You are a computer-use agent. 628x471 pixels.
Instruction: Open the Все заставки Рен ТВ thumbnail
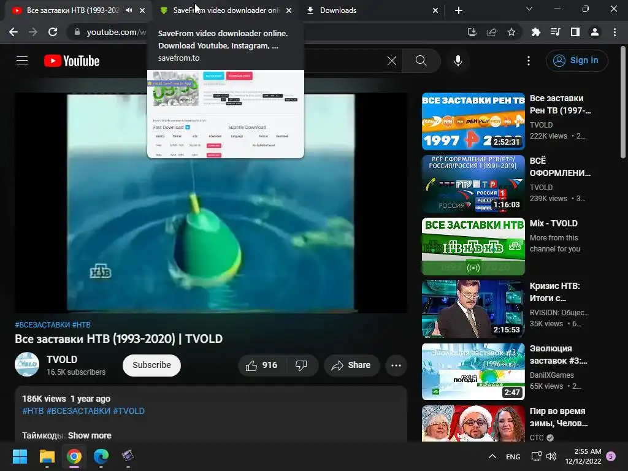pyautogui.click(x=473, y=121)
